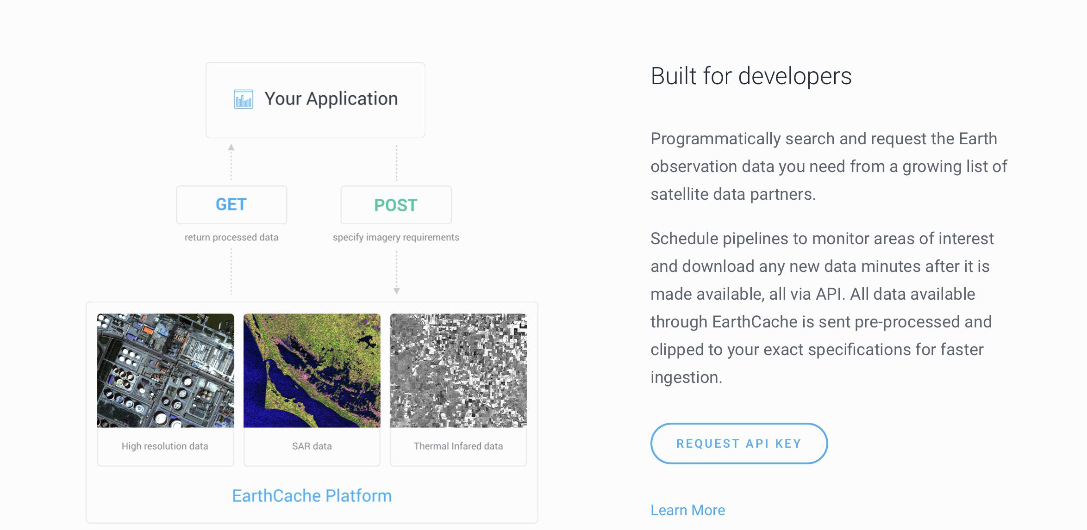This screenshot has height=530, width=1087.
Task: Click the Built for developers heading
Action: tap(751, 76)
